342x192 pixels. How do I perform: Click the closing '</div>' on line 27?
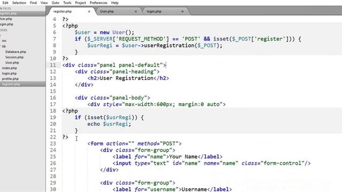tap(109, 170)
